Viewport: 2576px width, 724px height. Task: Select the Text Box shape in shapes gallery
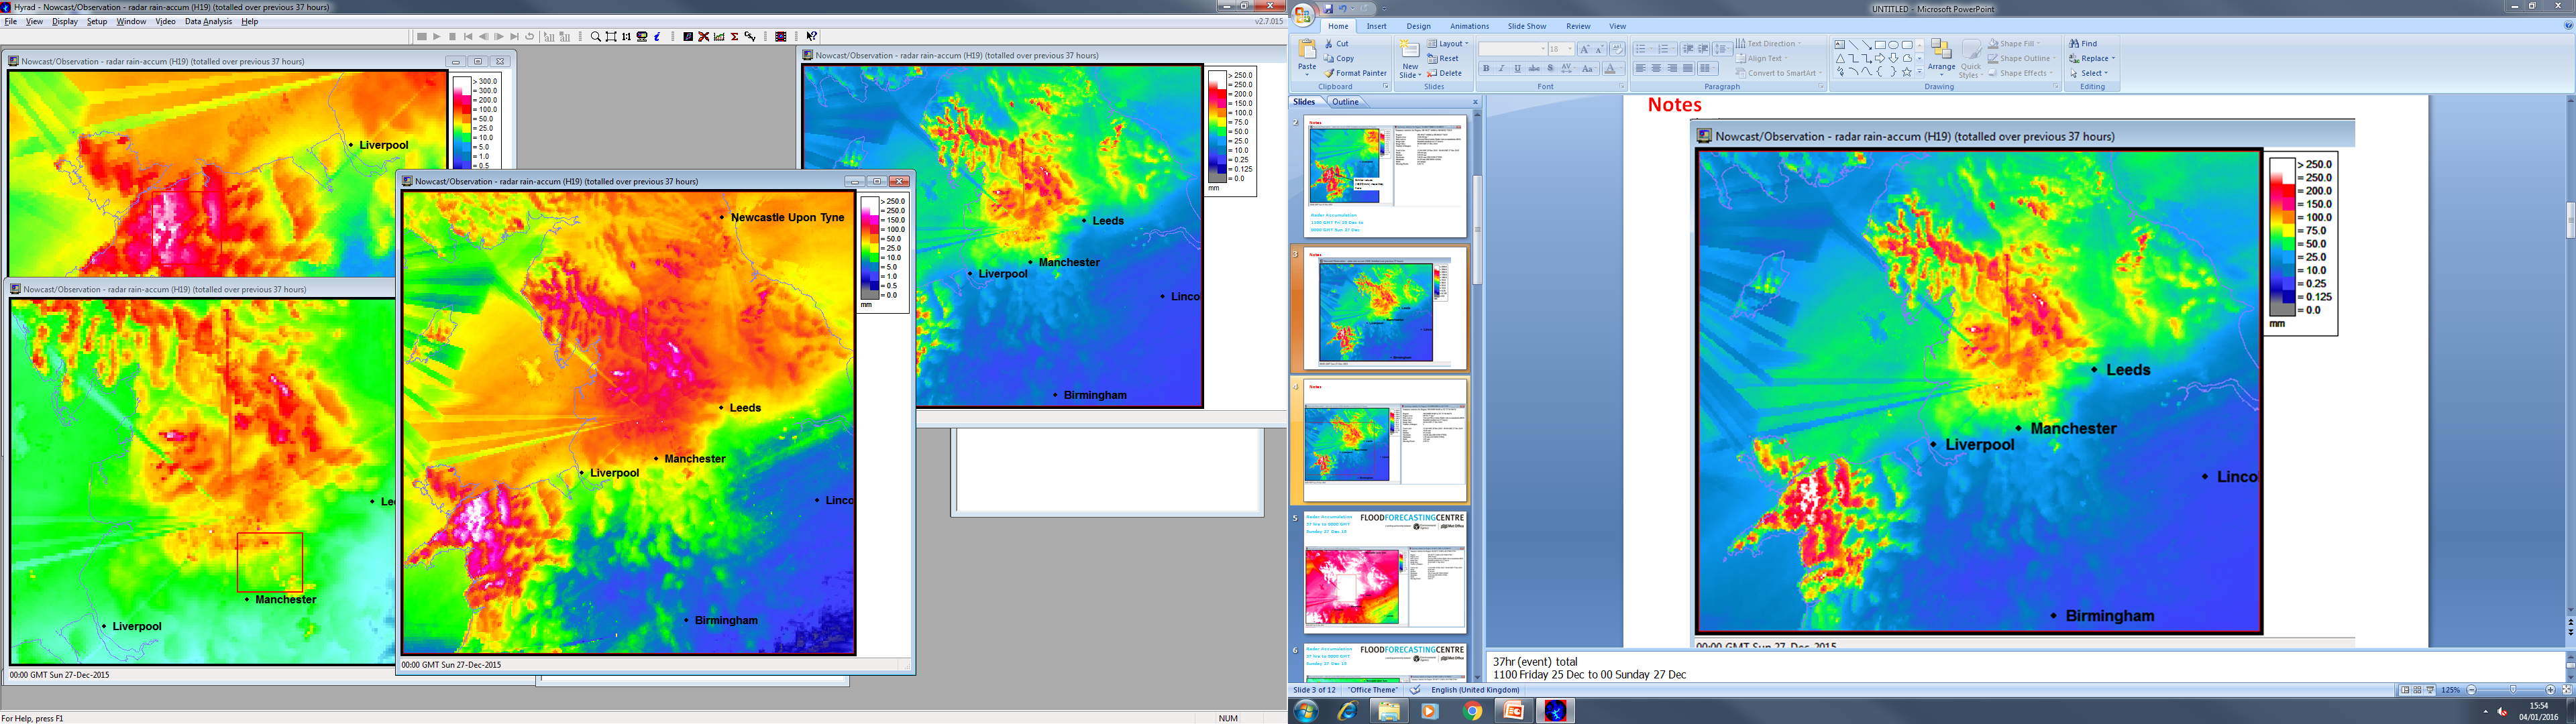1840,45
